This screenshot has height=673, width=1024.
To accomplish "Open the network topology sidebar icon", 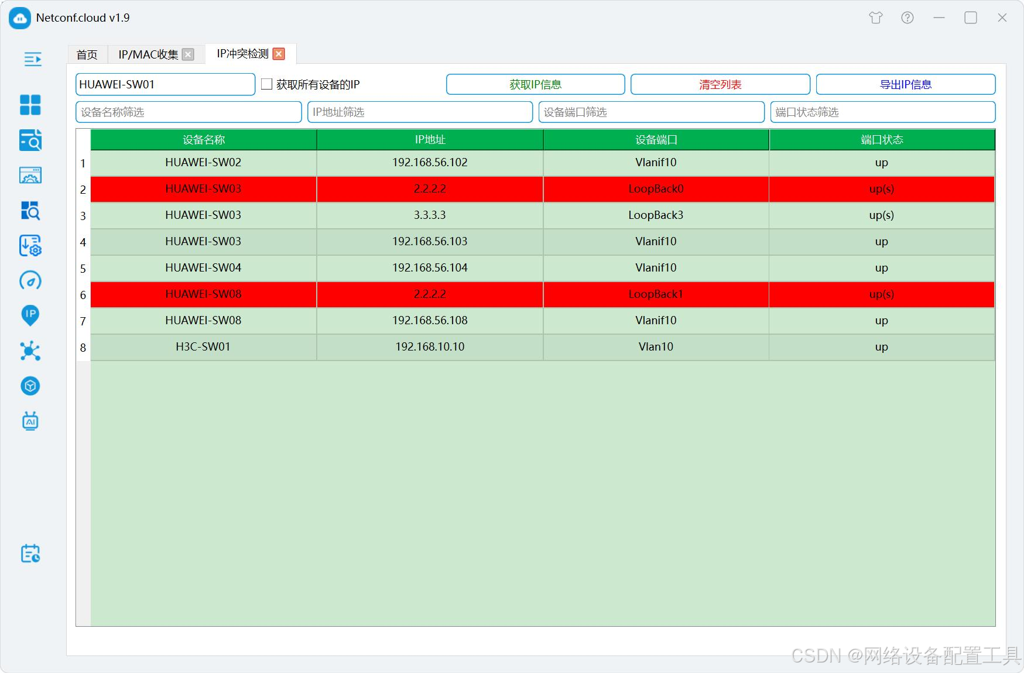I will pyautogui.click(x=30, y=351).
